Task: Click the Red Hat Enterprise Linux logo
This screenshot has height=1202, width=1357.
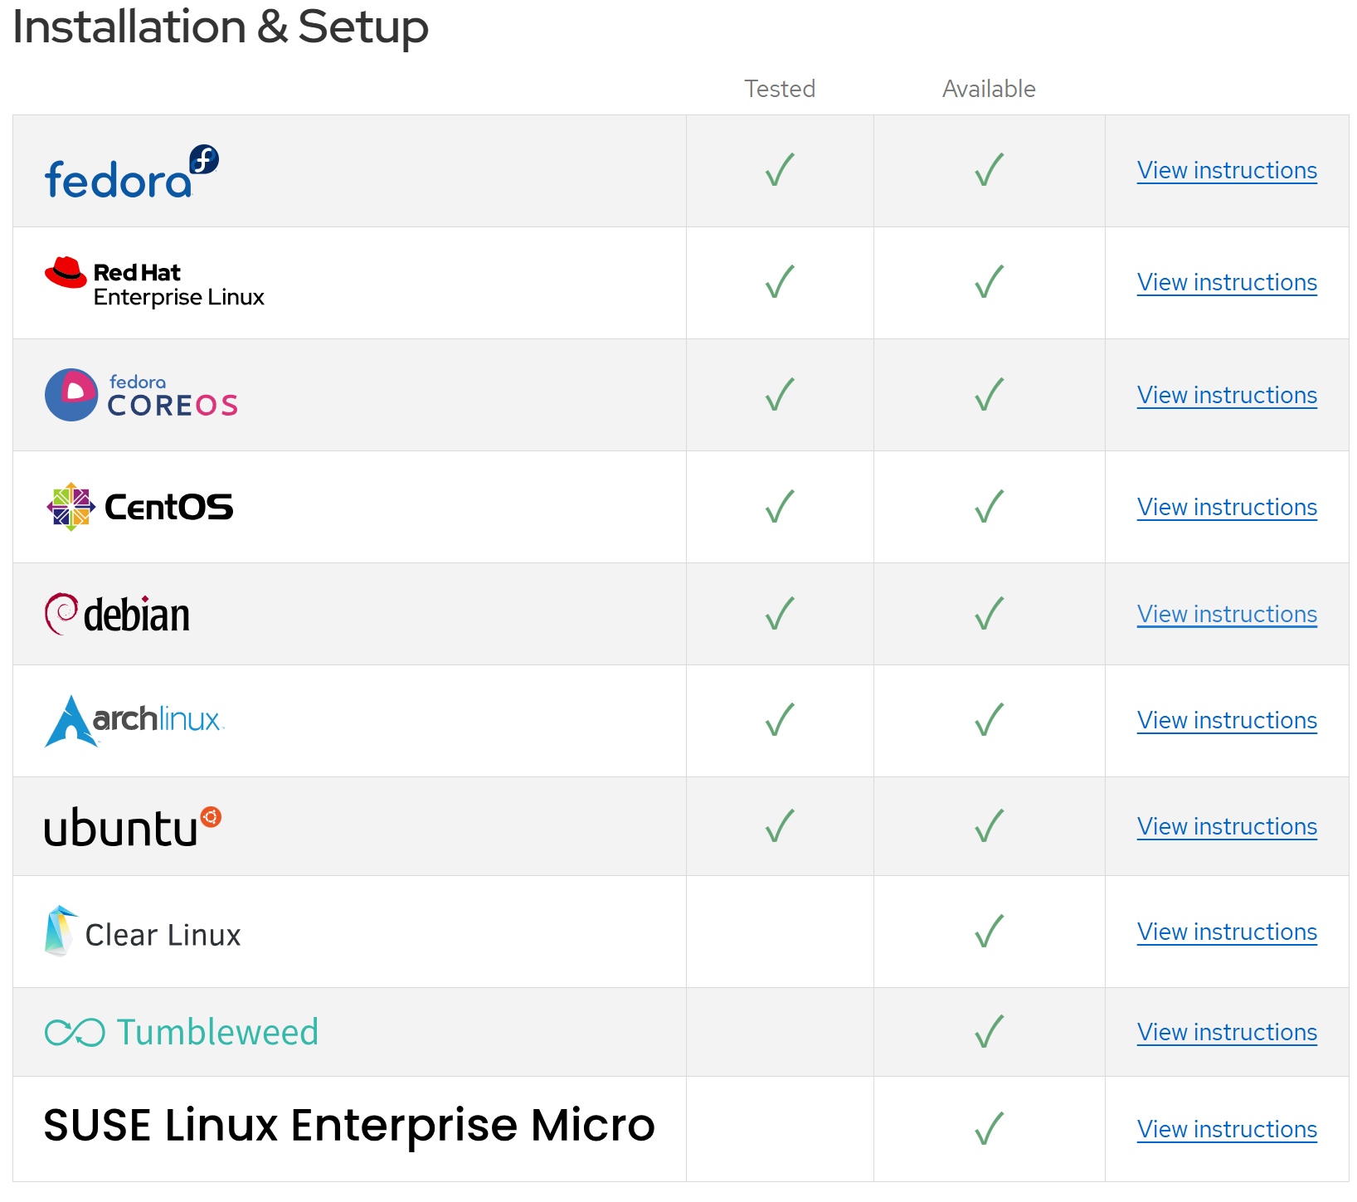Action: tap(154, 284)
